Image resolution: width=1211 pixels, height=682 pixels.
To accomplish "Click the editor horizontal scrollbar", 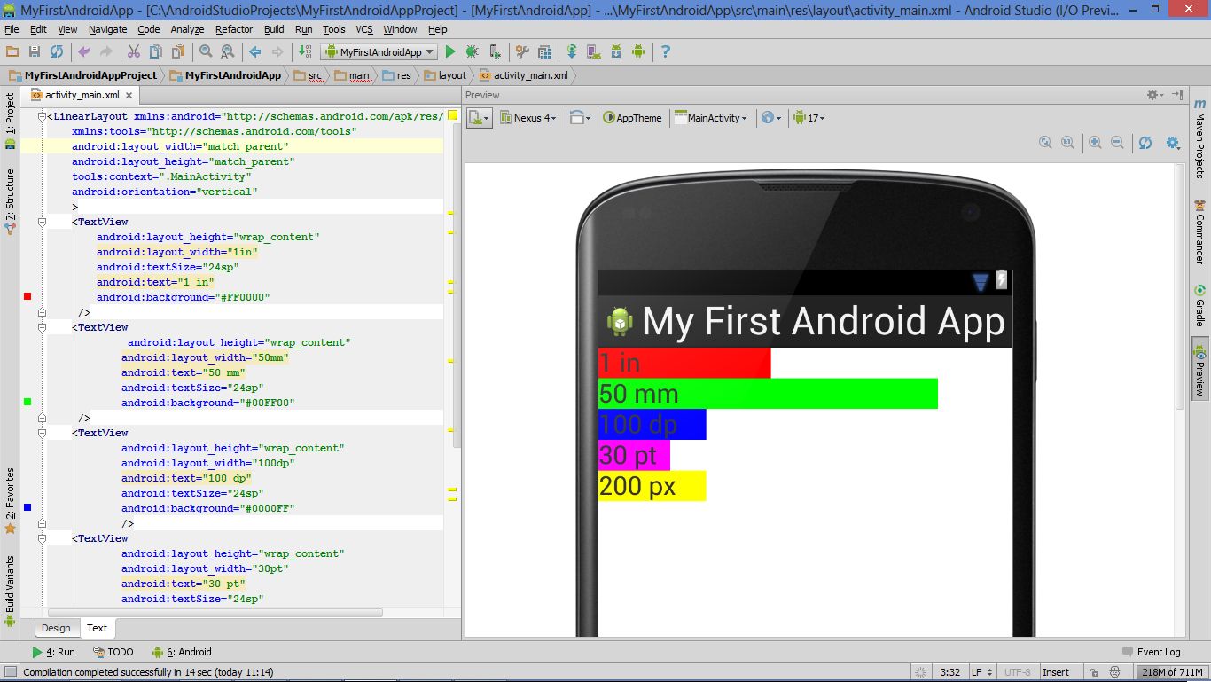I will coord(215,613).
